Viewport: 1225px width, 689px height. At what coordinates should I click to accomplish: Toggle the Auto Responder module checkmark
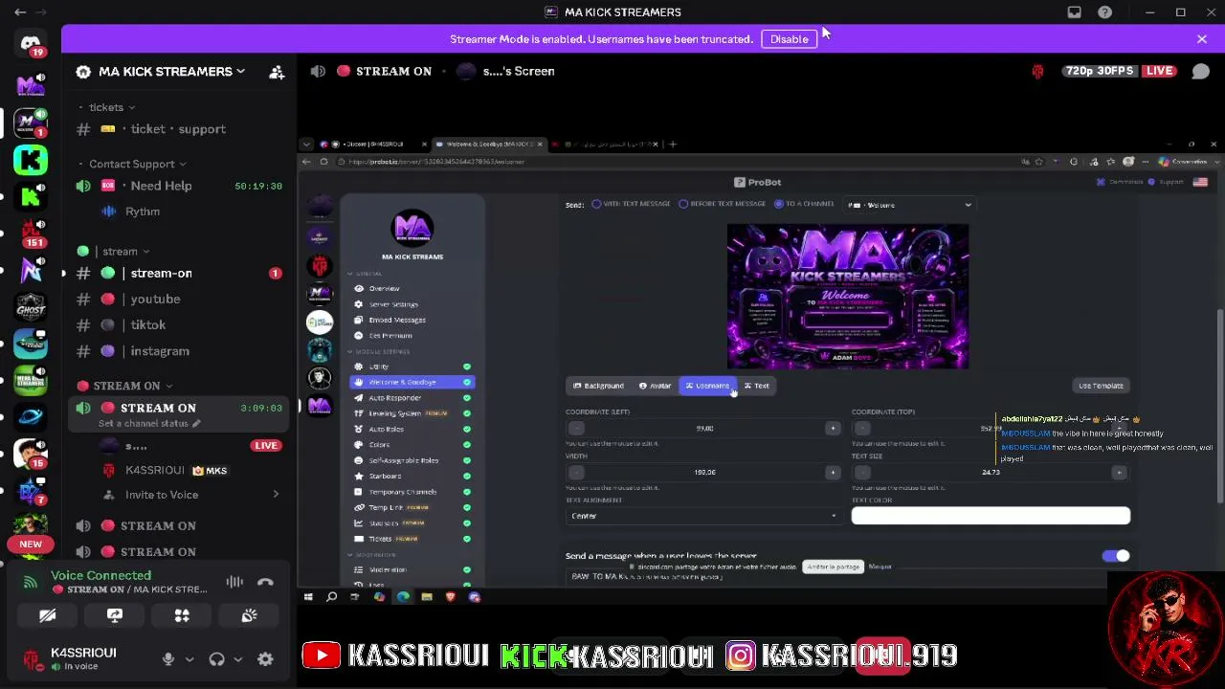(467, 398)
